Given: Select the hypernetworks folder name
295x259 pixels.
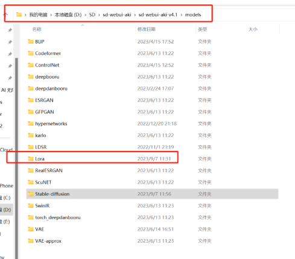Looking at the screenshot, I should coord(51,124).
